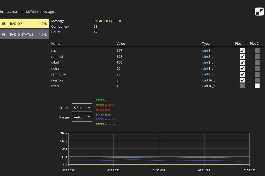Uncheck Plot 1 for remrssi
Screen dimensions: 265x176
[x=242, y=57]
